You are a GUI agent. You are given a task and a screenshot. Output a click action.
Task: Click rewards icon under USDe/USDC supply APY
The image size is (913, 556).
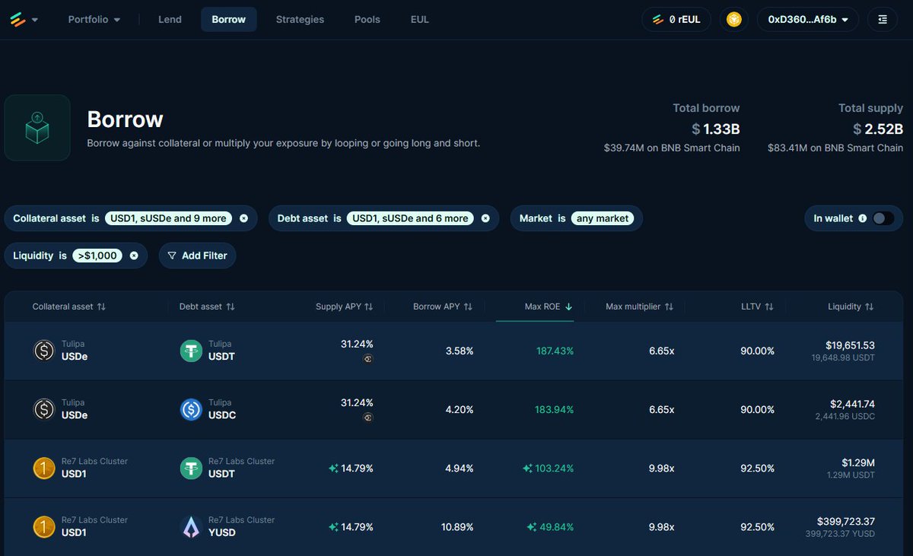[x=368, y=418]
